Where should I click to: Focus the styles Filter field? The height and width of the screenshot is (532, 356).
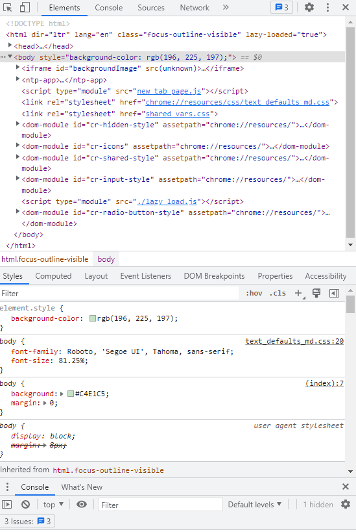(x=119, y=293)
